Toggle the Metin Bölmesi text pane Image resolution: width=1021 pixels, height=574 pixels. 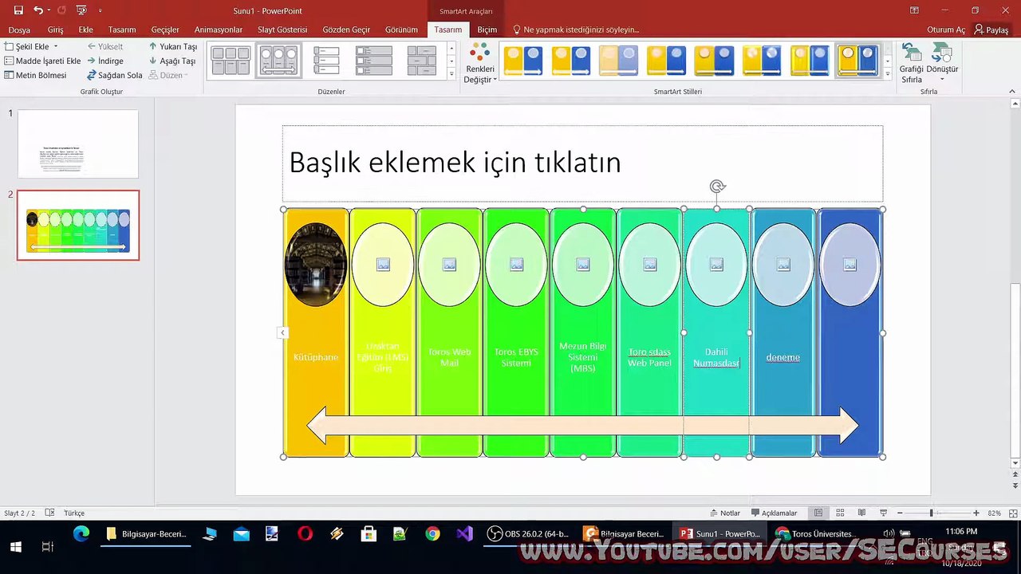(x=36, y=75)
